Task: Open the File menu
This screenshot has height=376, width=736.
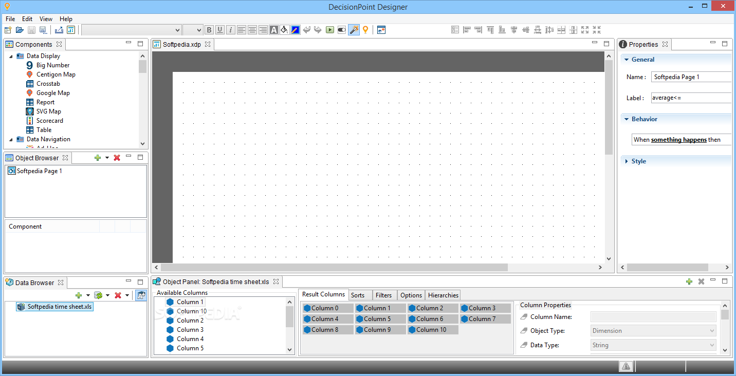Action: pyautogui.click(x=10, y=18)
